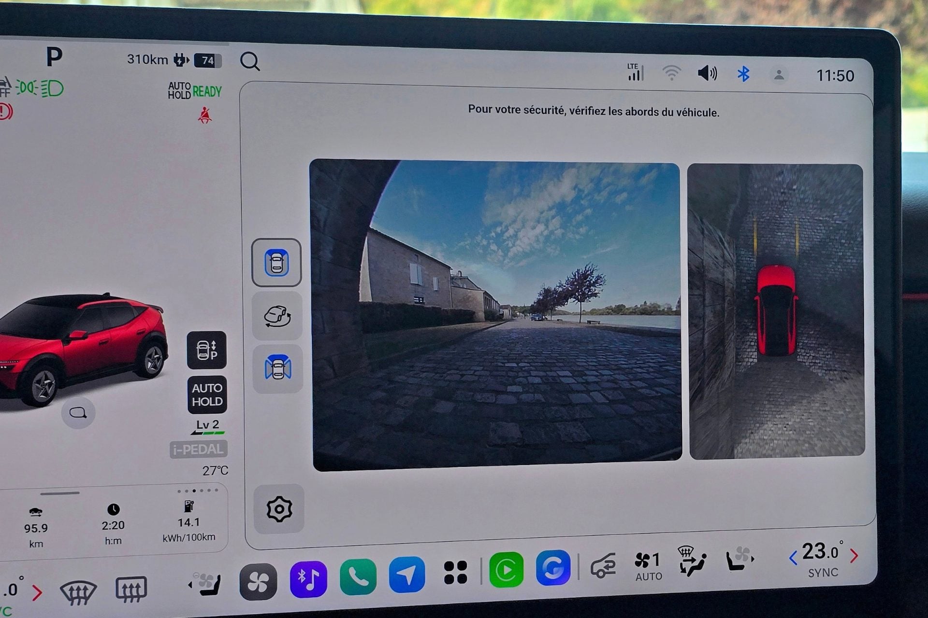Tap the i-PEDAL mode label
The image size is (928, 618).
click(x=199, y=449)
